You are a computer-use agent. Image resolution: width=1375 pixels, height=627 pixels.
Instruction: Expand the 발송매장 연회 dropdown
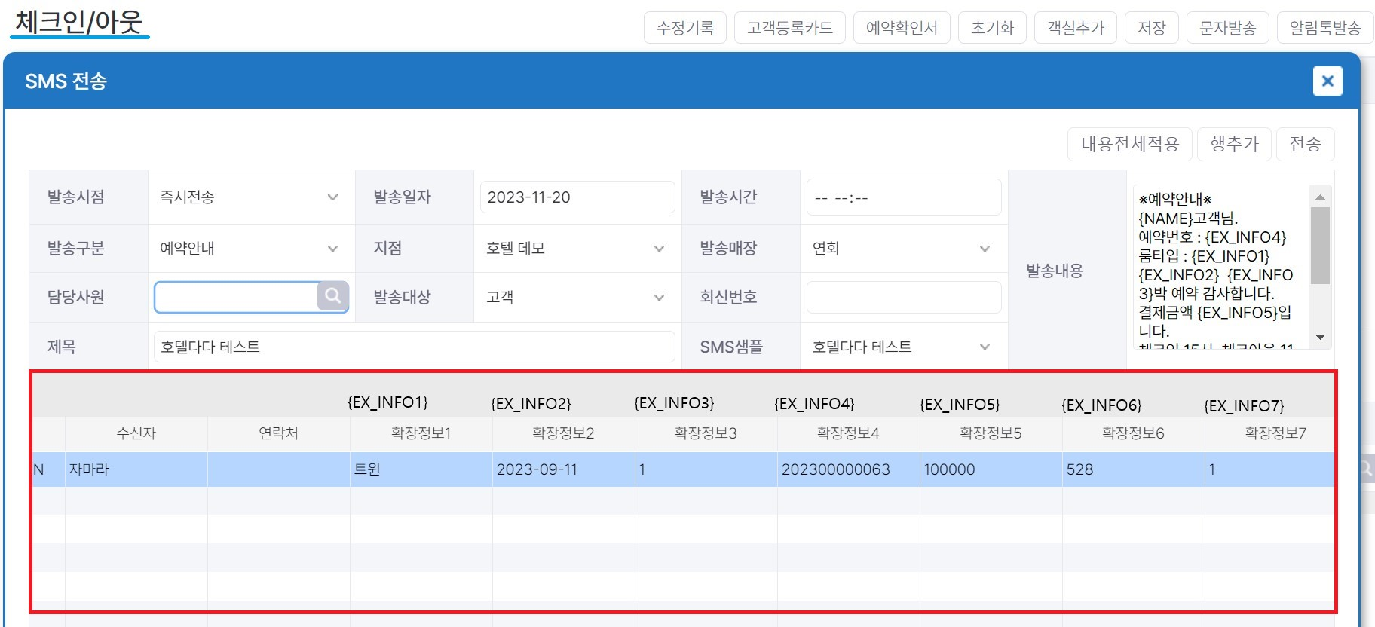pos(903,248)
